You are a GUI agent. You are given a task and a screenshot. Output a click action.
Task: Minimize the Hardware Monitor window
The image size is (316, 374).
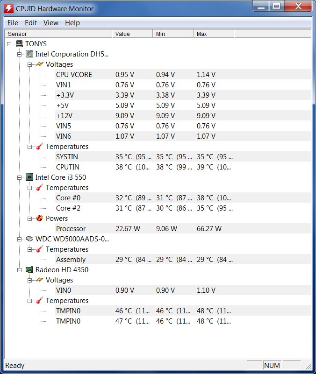261,6
